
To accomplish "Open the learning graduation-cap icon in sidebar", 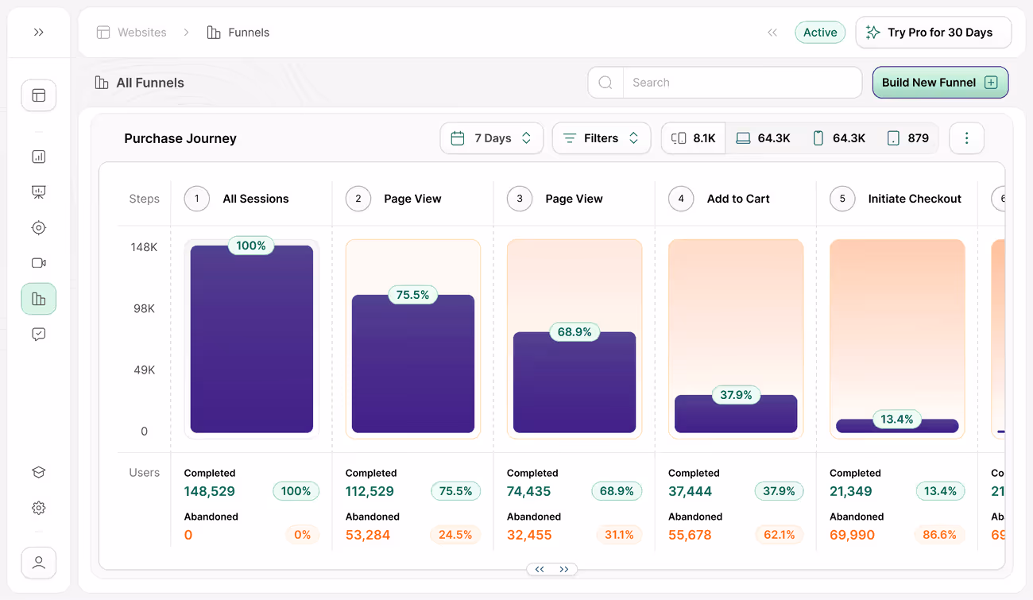I will pyautogui.click(x=38, y=471).
